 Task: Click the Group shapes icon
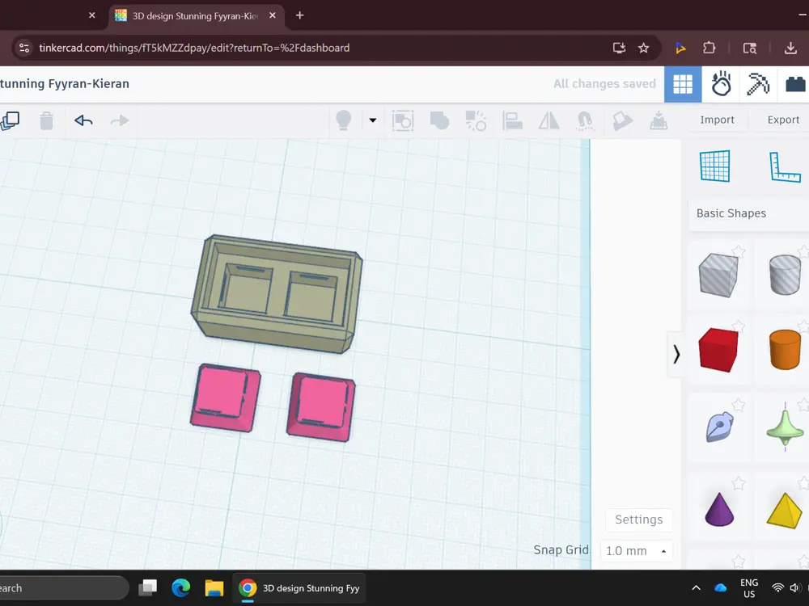(x=439, y=120)
